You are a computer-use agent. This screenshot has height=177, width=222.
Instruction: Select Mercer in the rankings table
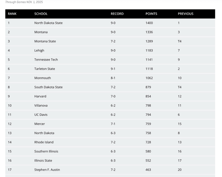click(40, 124)
